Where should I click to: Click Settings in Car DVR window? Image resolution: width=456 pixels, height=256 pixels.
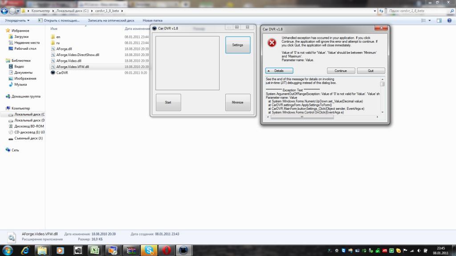238,45
